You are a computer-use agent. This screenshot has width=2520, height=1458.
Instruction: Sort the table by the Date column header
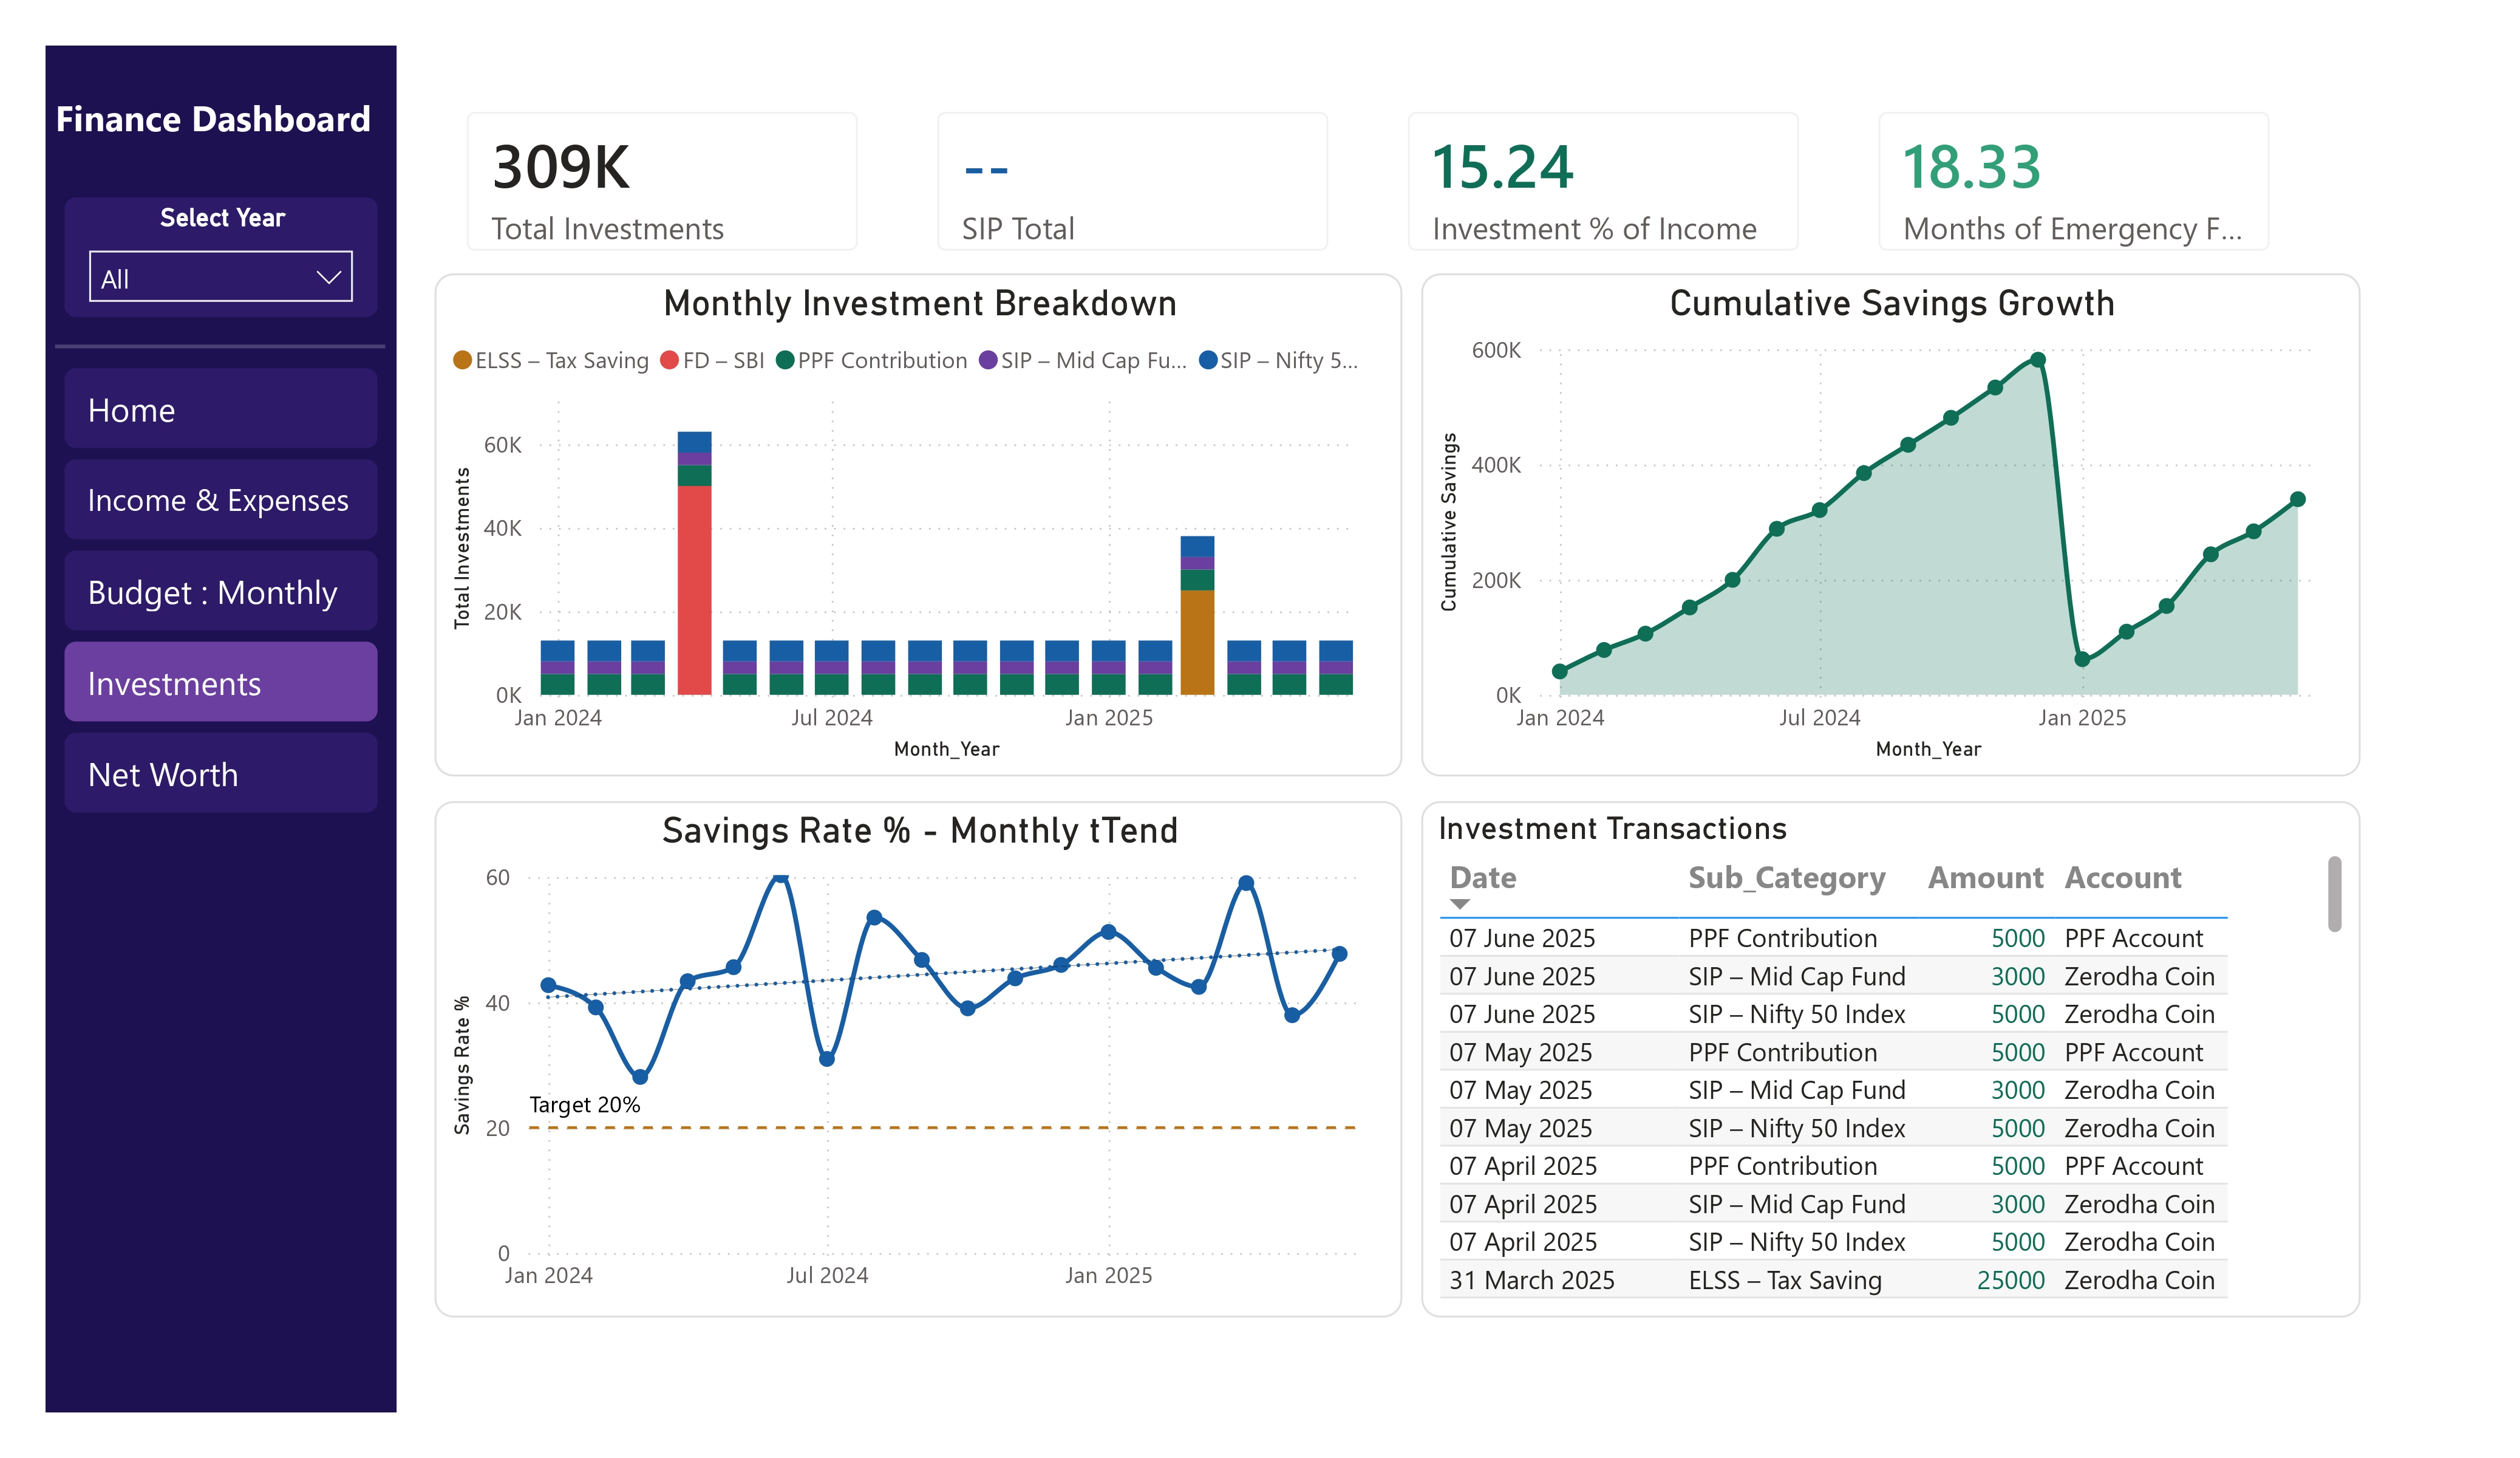(x=1483, y=878)
